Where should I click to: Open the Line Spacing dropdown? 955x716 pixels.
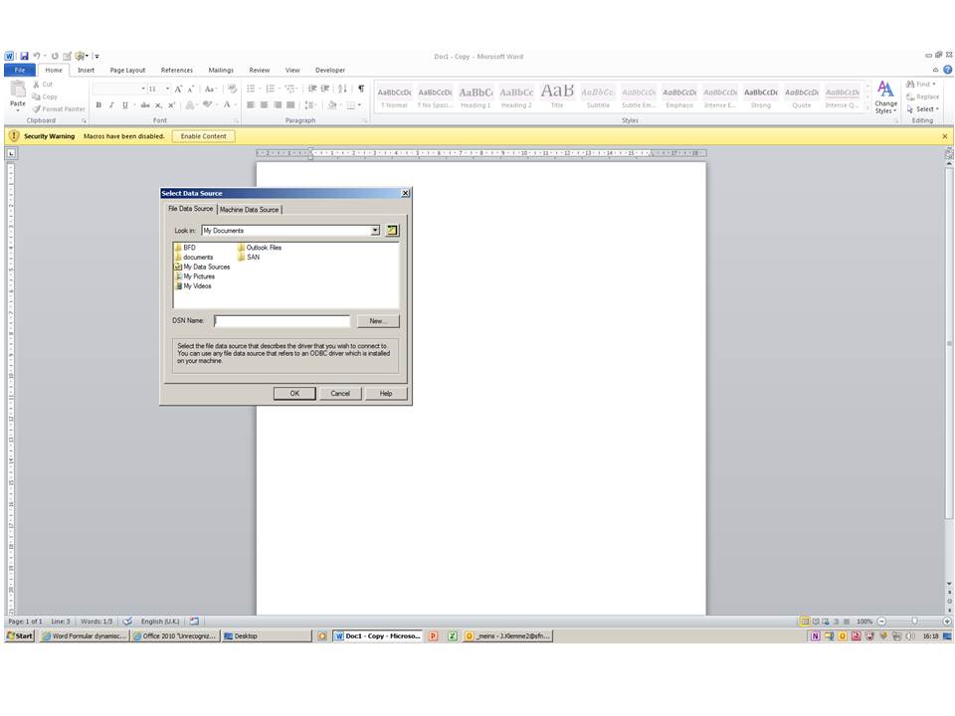[310, 105]
